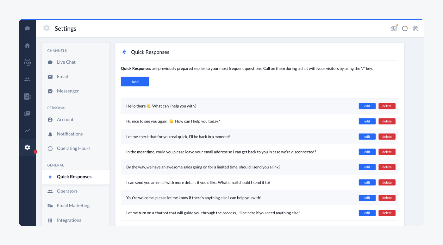Open the contacts address book icon

[x=27, y=96]
